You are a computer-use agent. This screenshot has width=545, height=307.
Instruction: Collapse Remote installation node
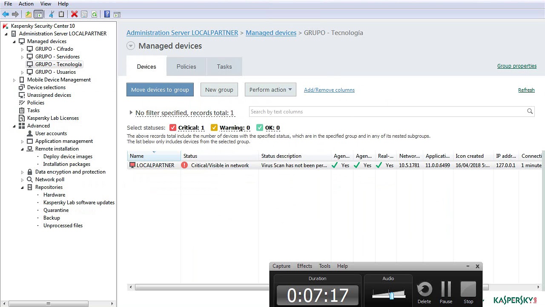pos(22,149)
